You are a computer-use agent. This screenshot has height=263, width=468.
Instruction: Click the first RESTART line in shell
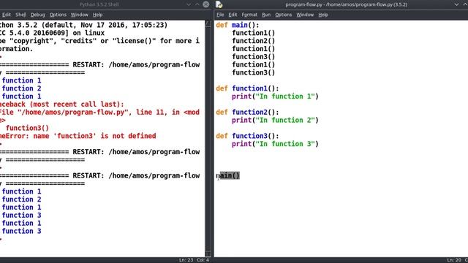(99, 65)
